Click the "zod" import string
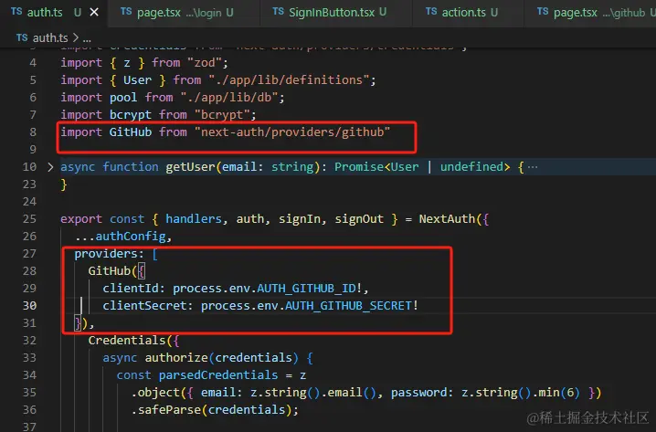The height and width of the screenshot is (432, 656). [204, 63]
